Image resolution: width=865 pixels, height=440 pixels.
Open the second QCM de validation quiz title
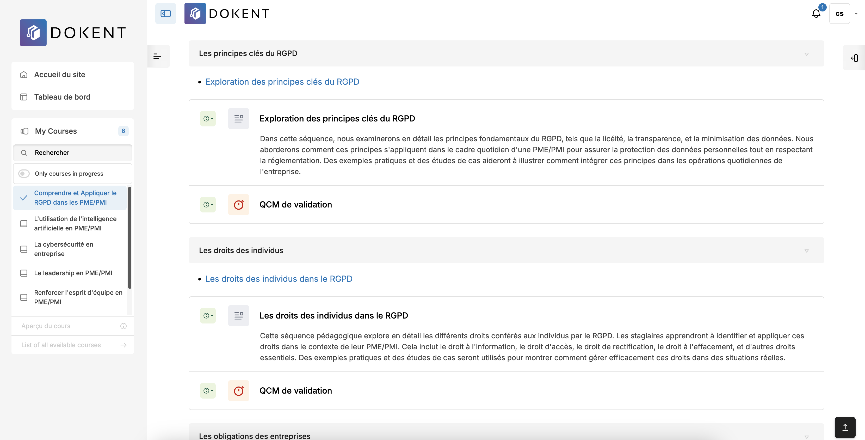295,391
